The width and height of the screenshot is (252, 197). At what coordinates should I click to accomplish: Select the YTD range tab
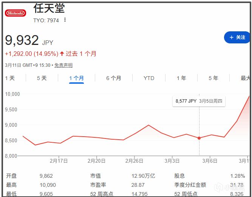click(149, 78)
